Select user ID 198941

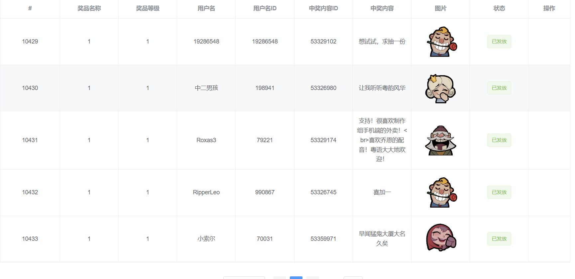(x=265, y=88)
